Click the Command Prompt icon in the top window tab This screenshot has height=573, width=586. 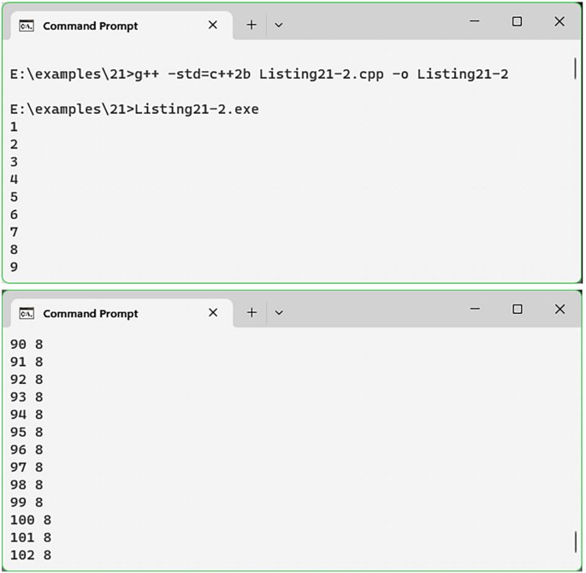pos(27,26)
